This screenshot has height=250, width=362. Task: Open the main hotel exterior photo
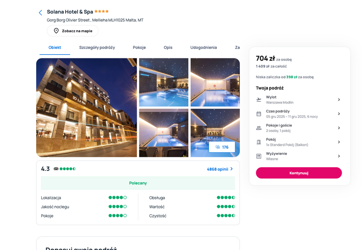(86, 108)
